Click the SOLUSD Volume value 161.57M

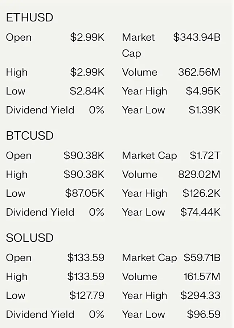[202, 276]
